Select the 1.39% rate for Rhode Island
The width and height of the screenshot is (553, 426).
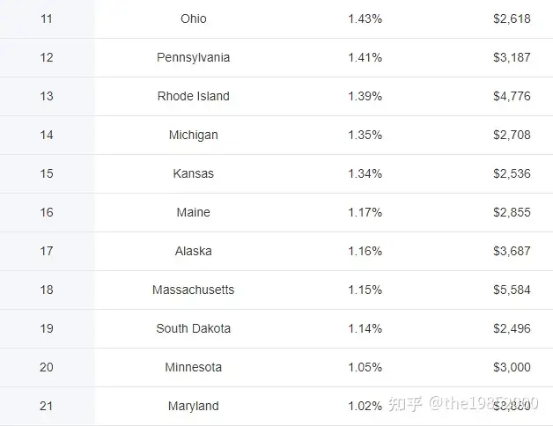(365, 96)
